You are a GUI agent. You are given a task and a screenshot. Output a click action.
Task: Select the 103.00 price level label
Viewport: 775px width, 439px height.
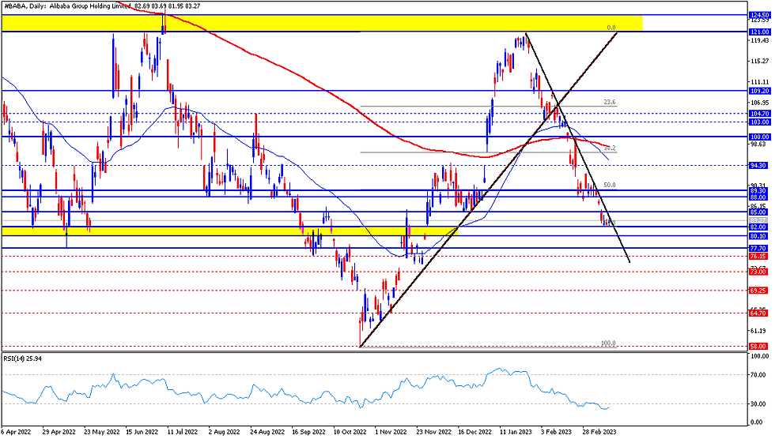pos(758,122)
